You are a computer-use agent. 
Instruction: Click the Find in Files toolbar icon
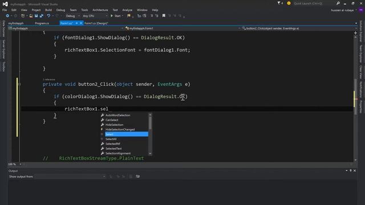coord(129,16)
